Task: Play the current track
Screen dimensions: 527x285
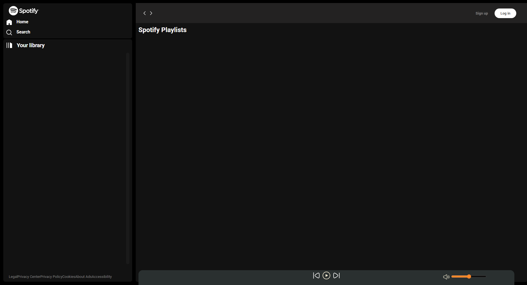Action: pyautogui.click(x=326, y=275)
